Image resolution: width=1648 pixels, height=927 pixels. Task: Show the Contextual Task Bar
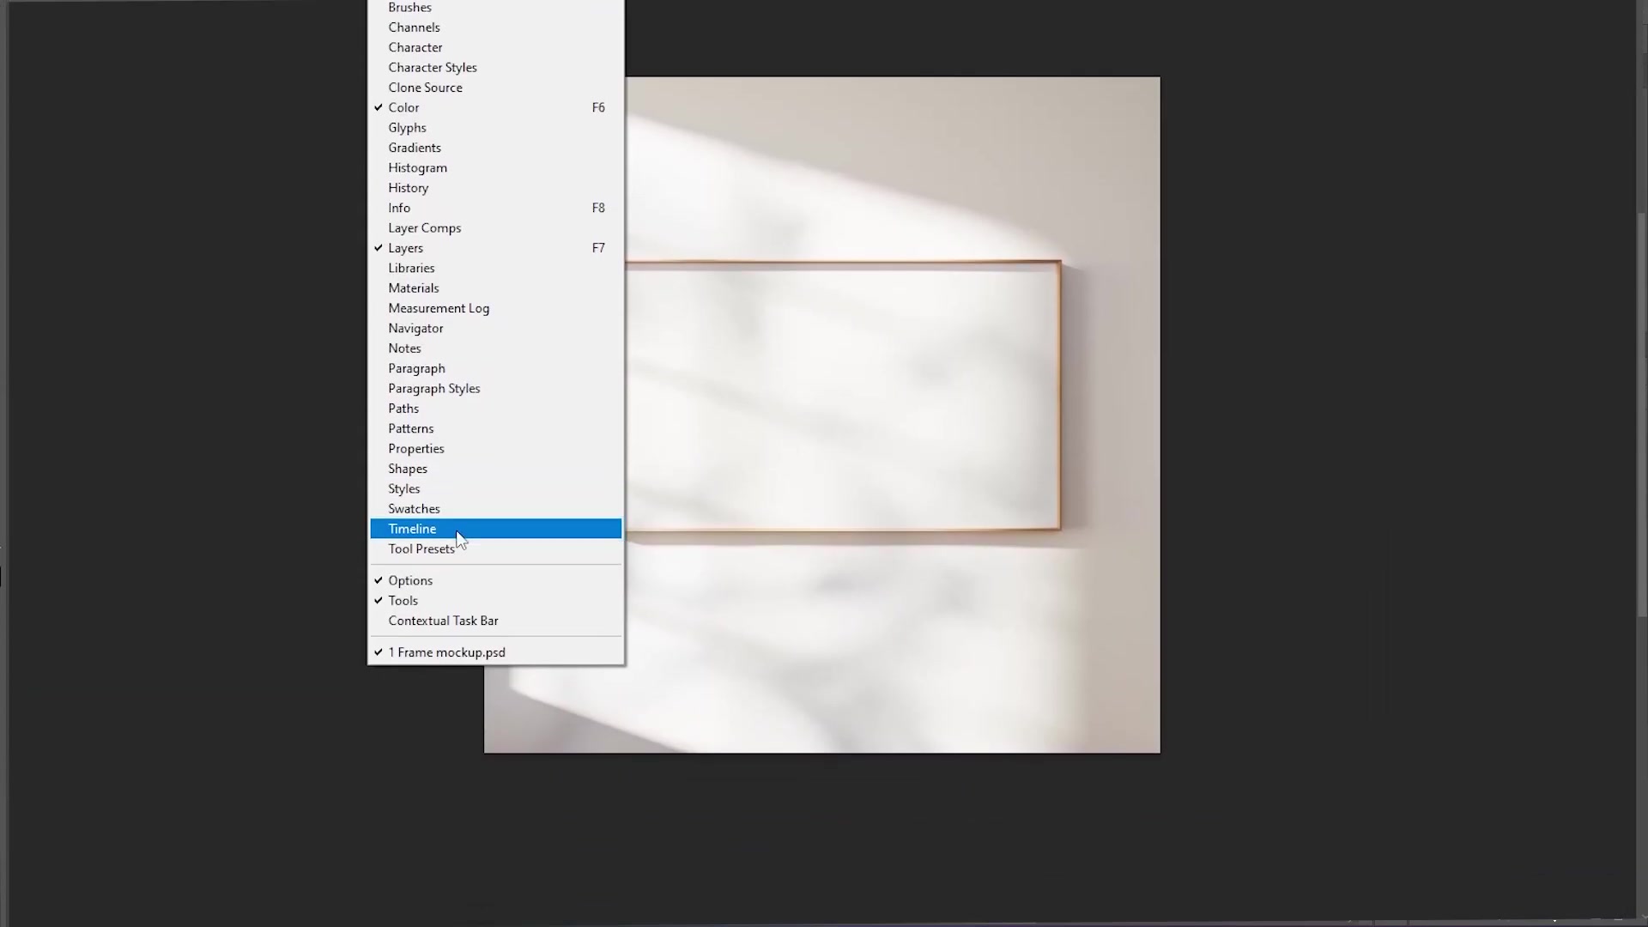pos(443,620)
